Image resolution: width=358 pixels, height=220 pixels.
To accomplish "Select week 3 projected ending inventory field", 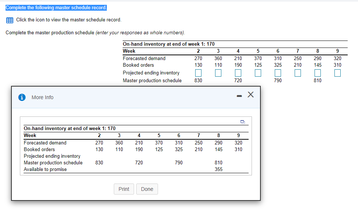I will point(218,73).
